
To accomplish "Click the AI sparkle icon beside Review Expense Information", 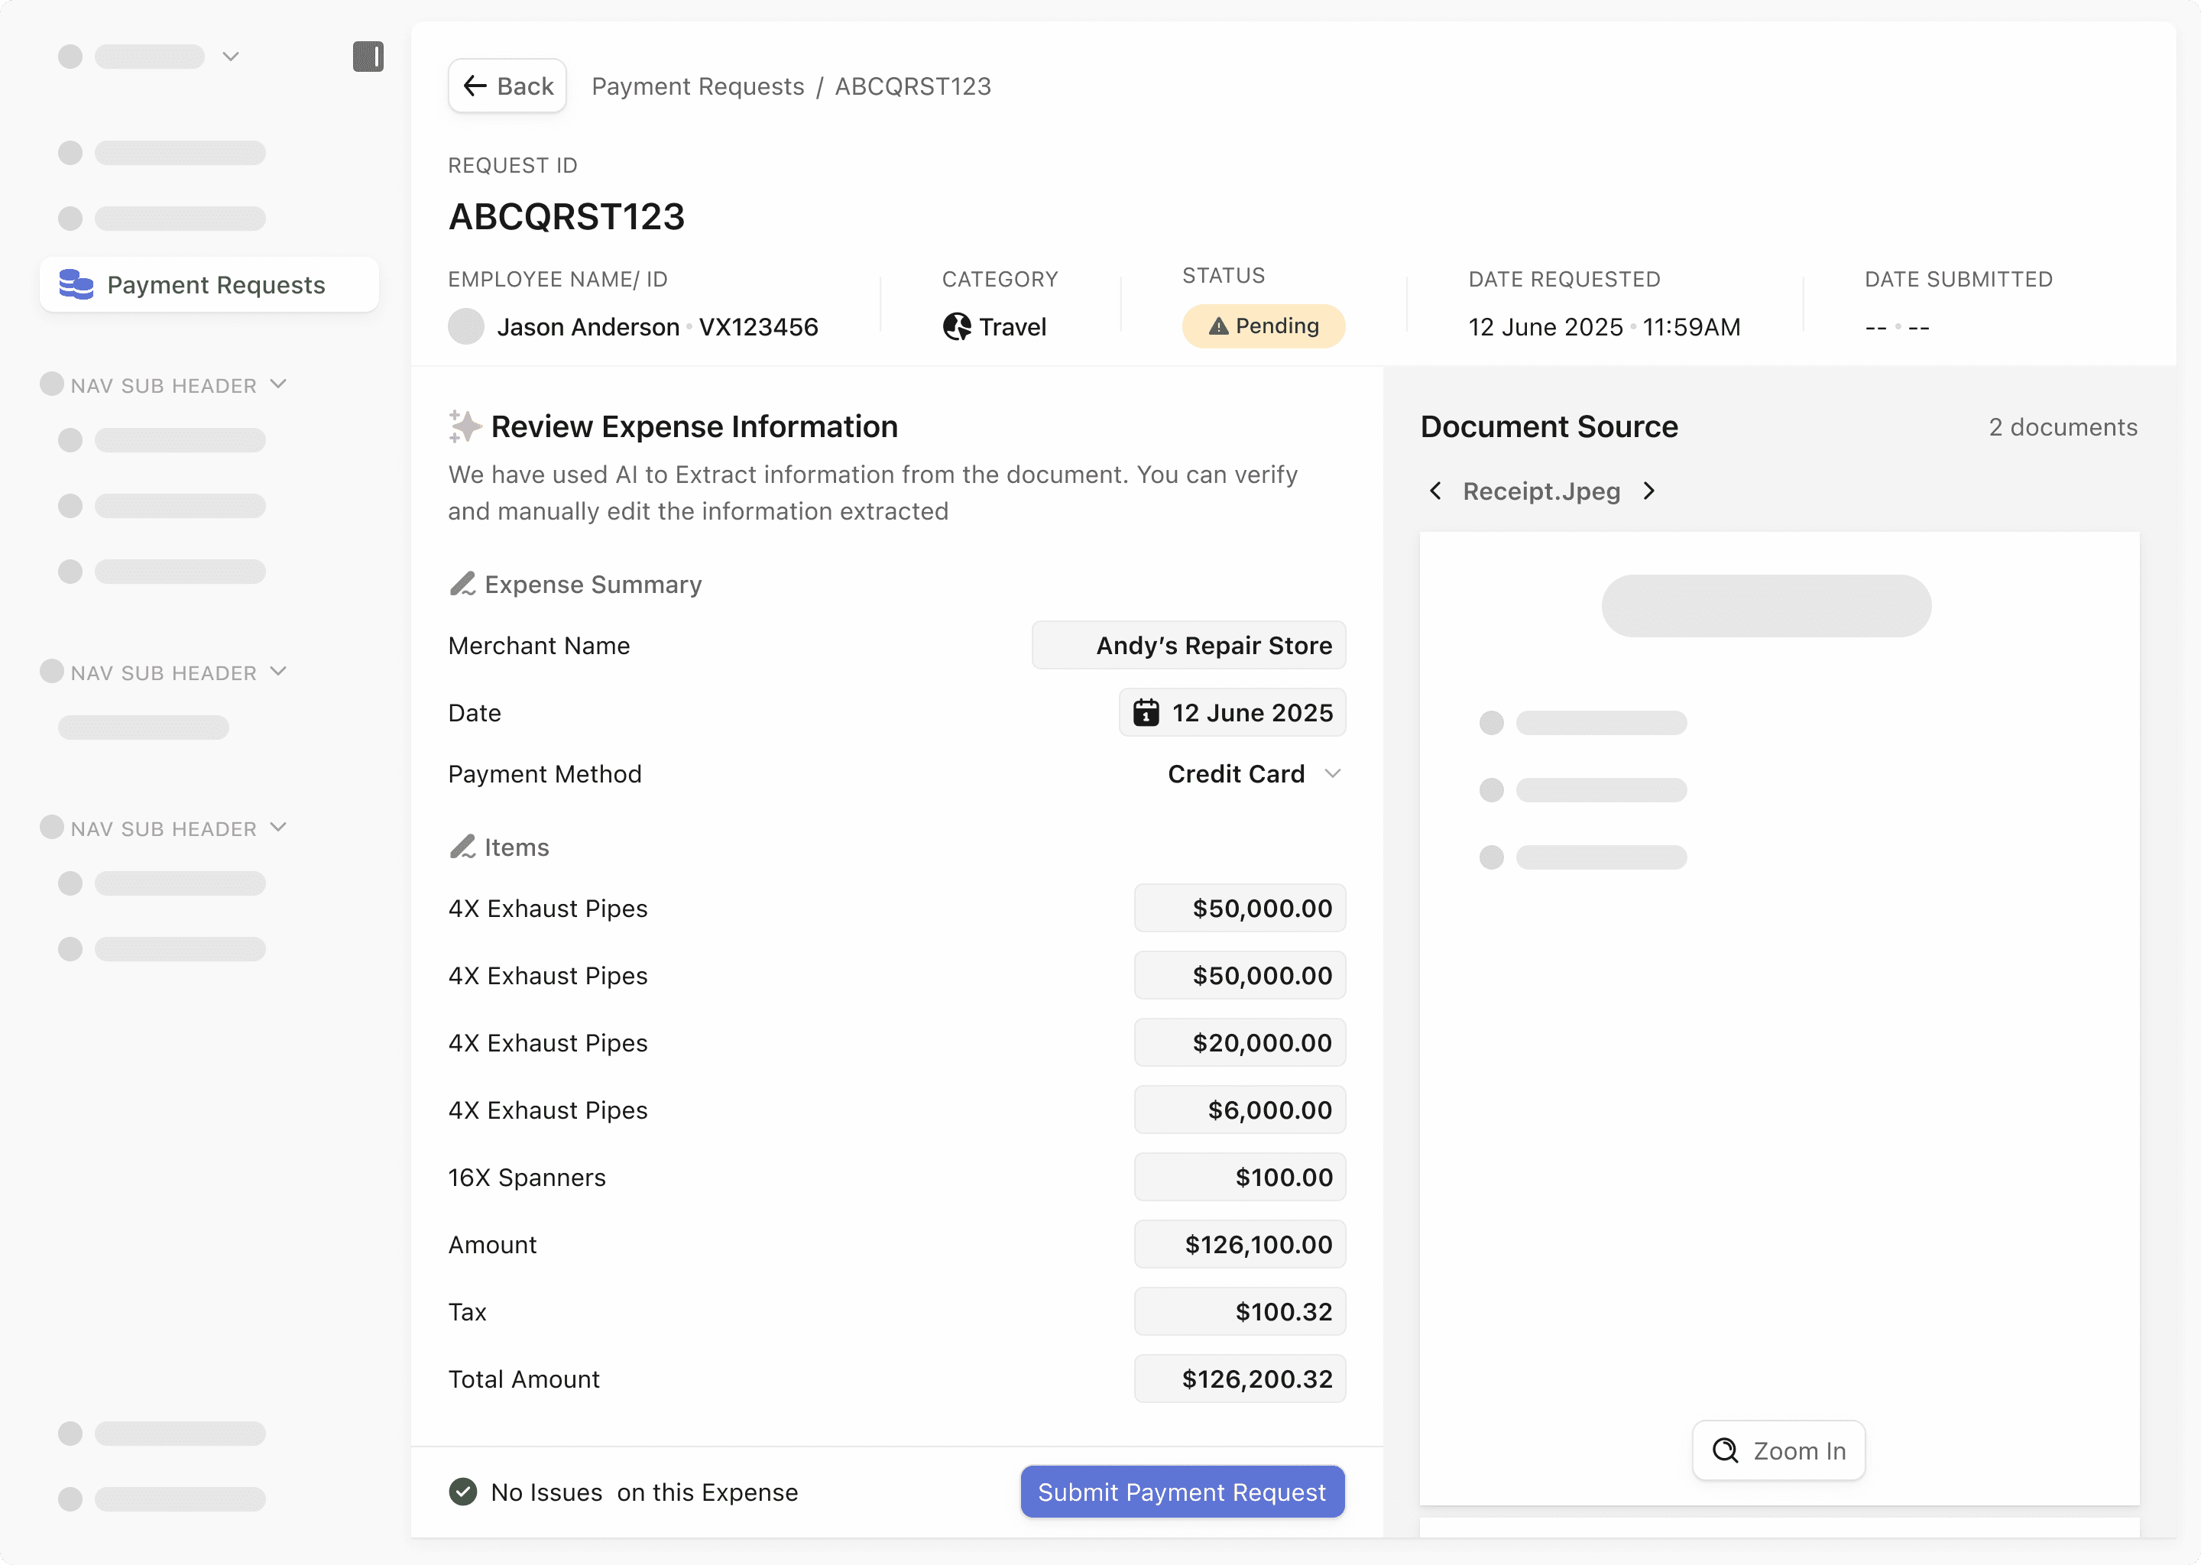I will coord(465,426).
